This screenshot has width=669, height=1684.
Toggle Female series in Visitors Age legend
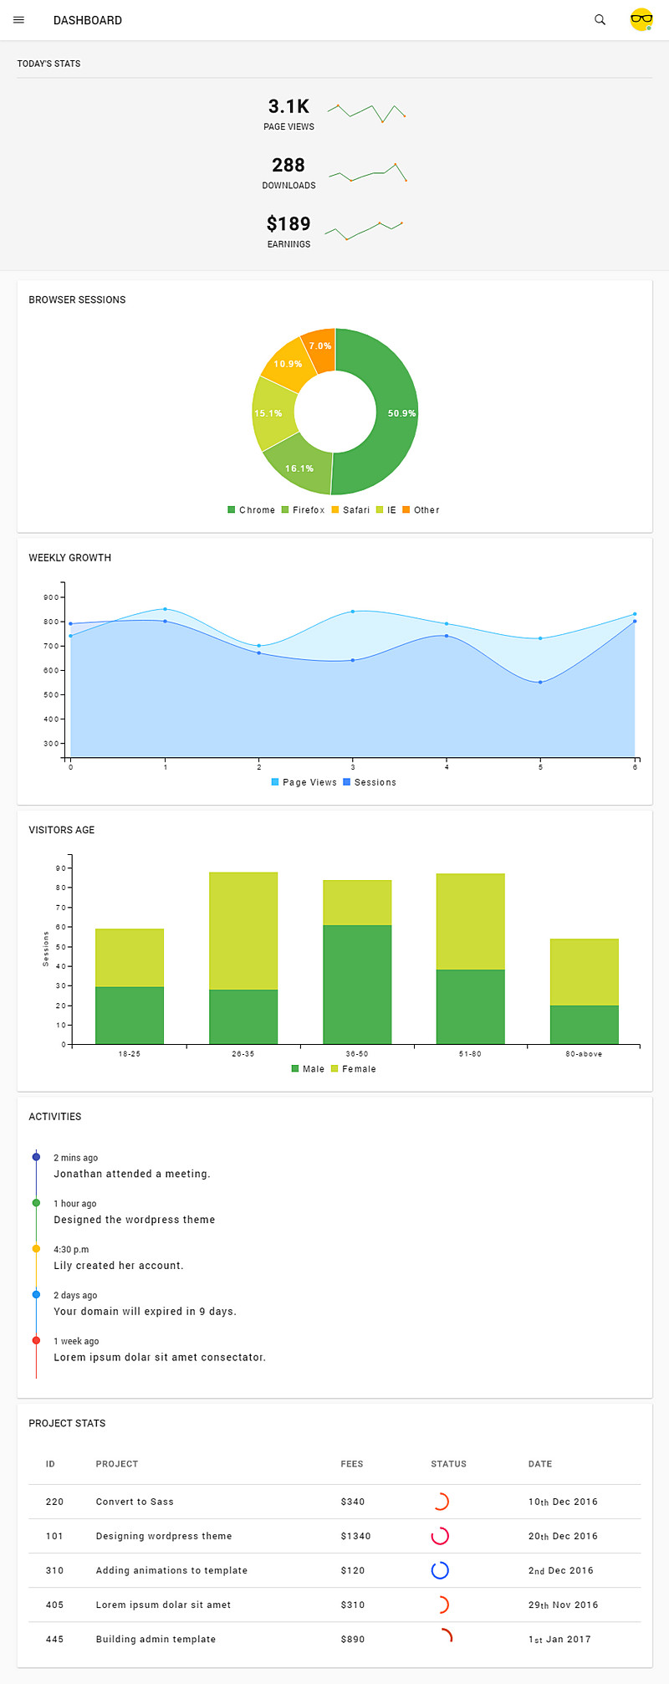[354, 1069]
